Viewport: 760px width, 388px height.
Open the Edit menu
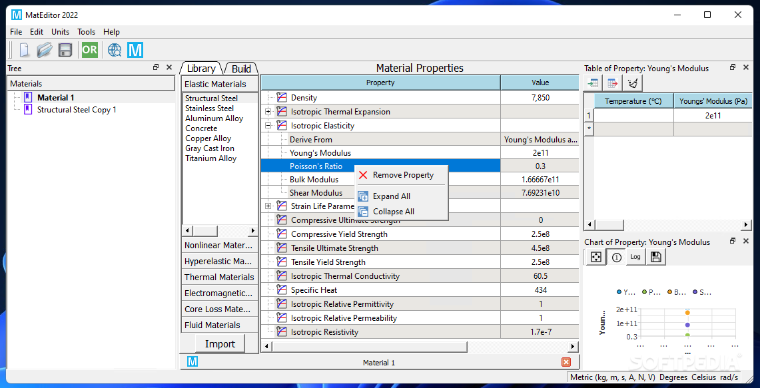(x=37, y=32)
